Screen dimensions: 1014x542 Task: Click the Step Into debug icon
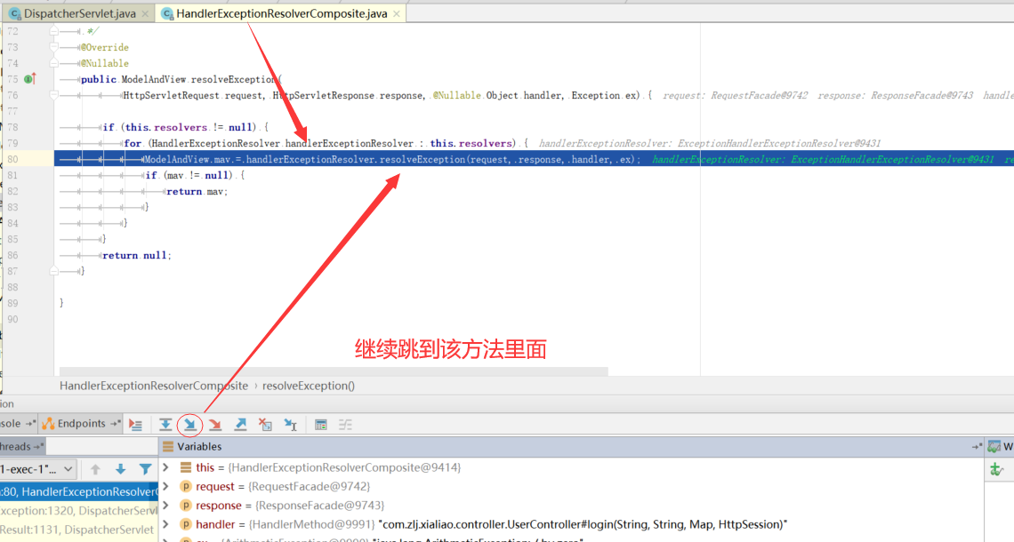[190, 425]
